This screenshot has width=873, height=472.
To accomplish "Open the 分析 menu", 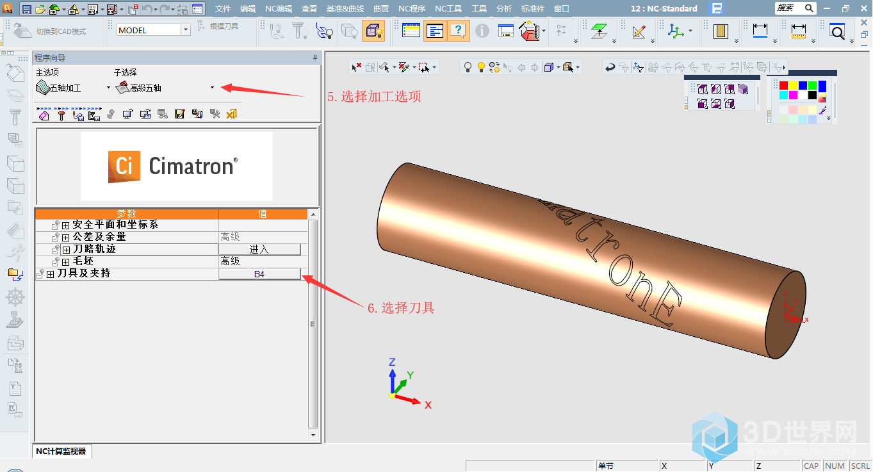I will coord(504,9).
